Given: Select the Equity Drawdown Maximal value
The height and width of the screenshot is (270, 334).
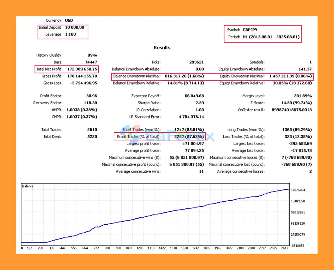Looking at the screenshot, I should (291, 76).
